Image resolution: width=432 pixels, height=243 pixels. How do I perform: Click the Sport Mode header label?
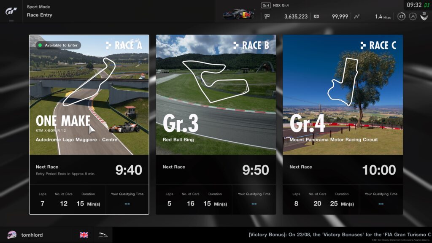point(38,7)
